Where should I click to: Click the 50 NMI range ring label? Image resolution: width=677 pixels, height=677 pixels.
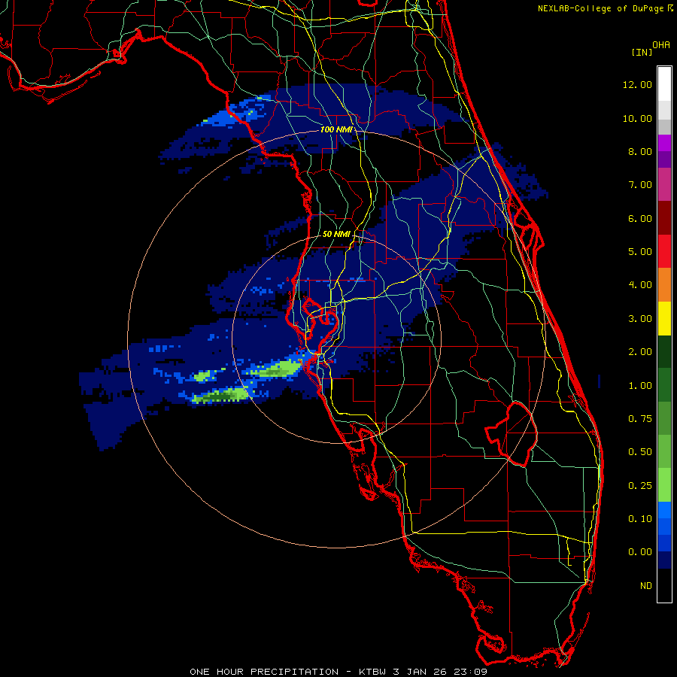(336, 234)
